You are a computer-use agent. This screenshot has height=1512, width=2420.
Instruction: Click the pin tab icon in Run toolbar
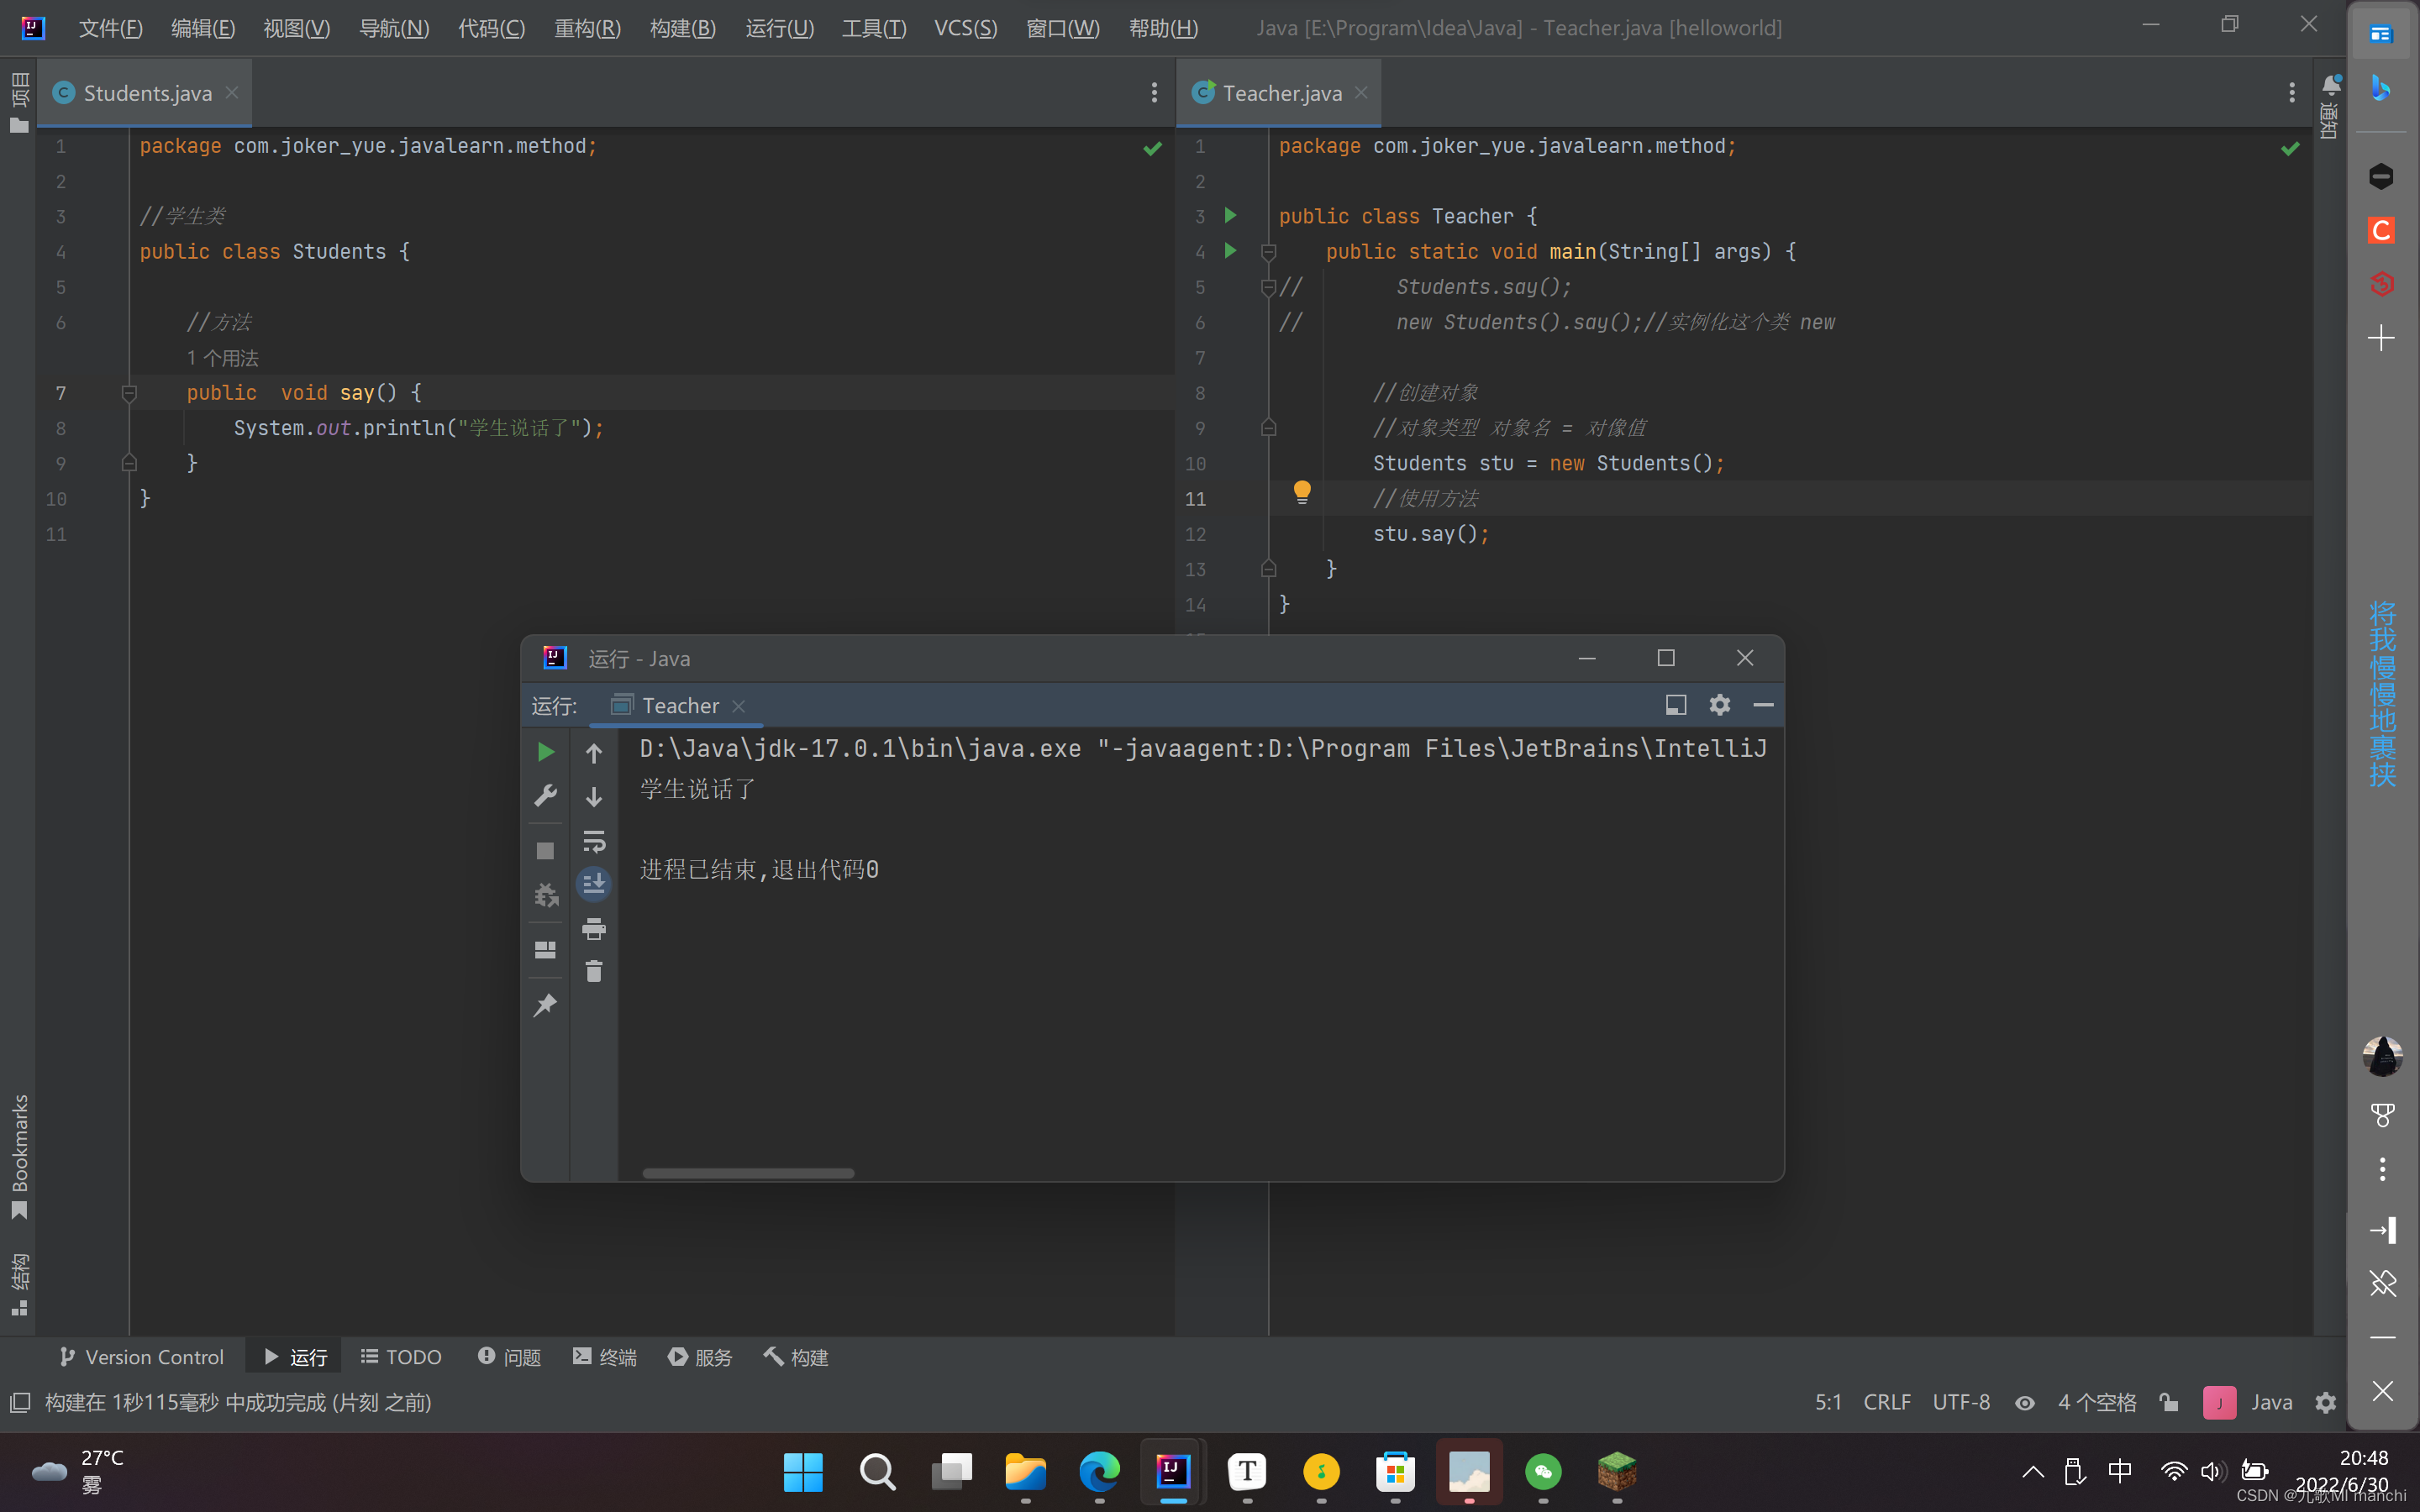(x=545, y=1005)
